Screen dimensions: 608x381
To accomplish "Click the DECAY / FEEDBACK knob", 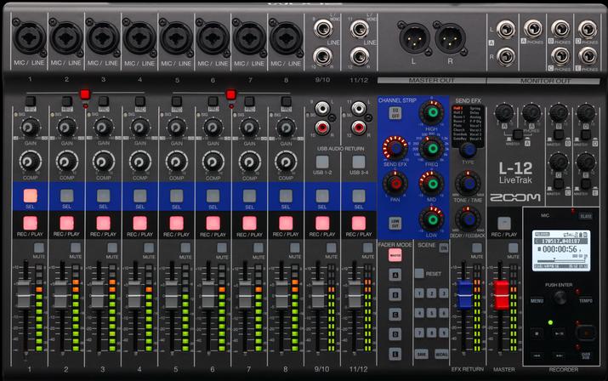I will click(468, 219).
